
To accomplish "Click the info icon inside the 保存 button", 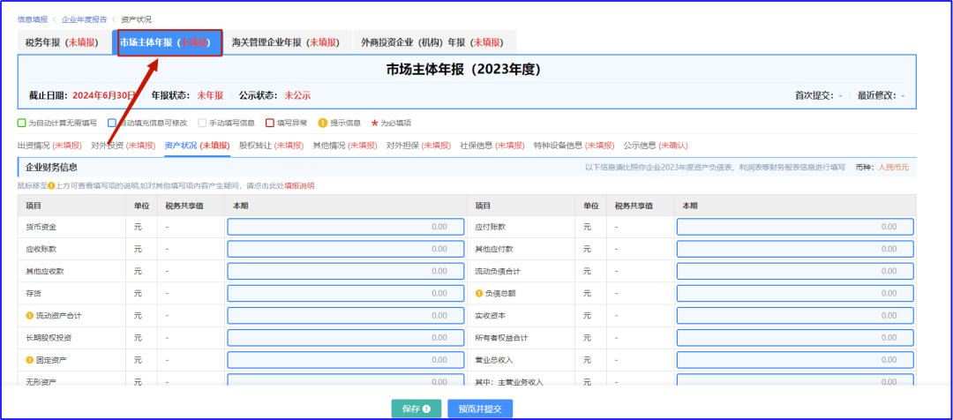I will (427, 409).
